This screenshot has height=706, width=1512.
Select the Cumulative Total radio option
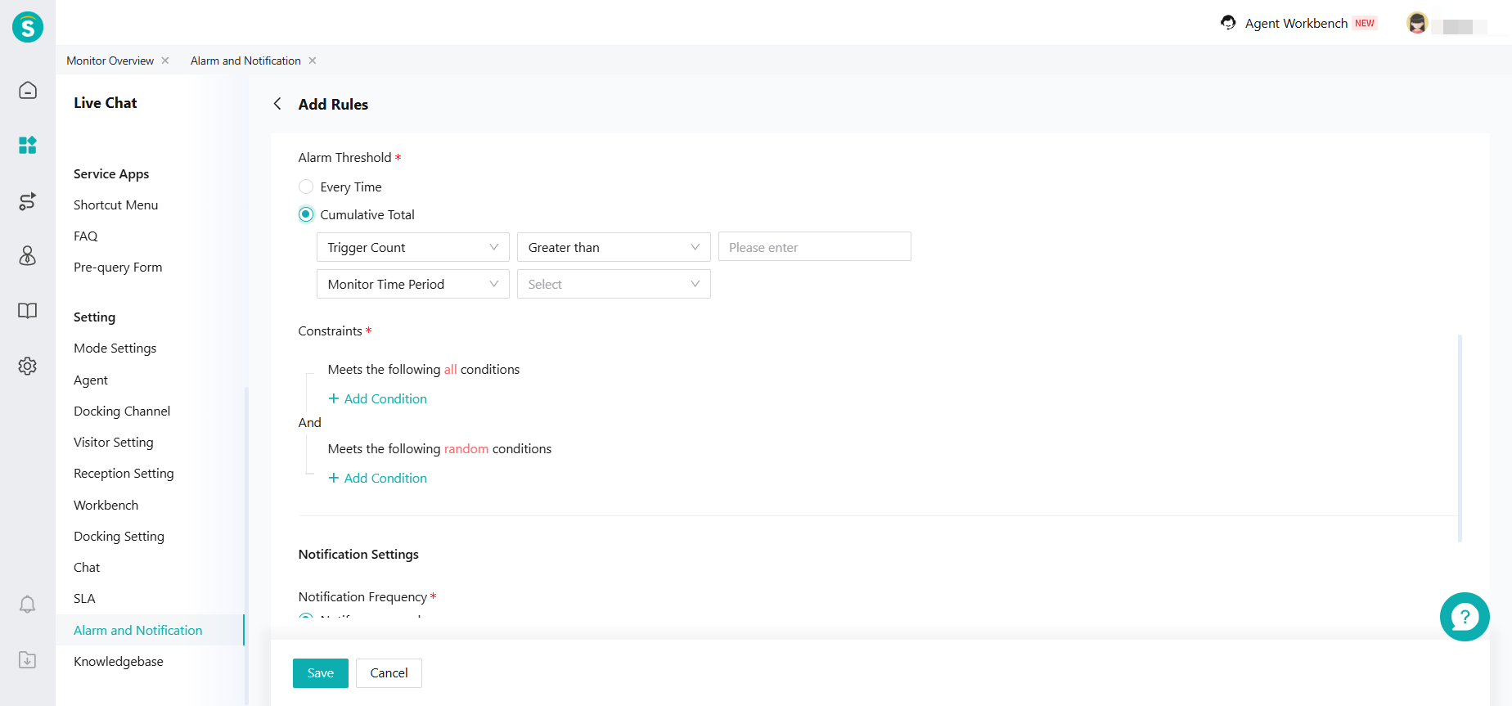point(306,214)
